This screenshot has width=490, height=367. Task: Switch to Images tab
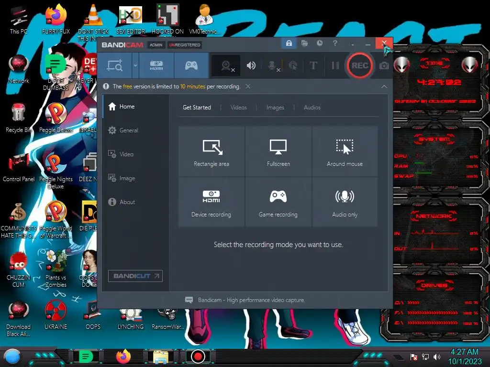pos(275,108)
